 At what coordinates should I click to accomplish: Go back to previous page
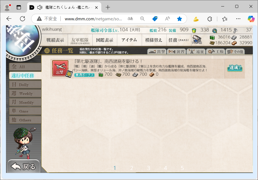click(x=9, y=19)
